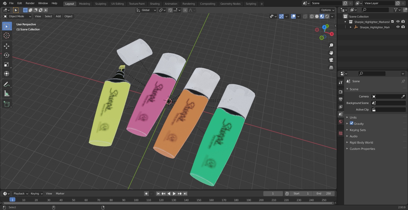
Task: Click the Blender logo menu icon
Action: (4, 3)
